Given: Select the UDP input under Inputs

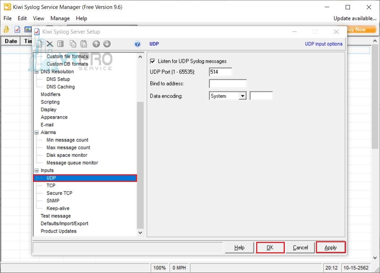Looking at the screenshot, I should click(51, 178).
